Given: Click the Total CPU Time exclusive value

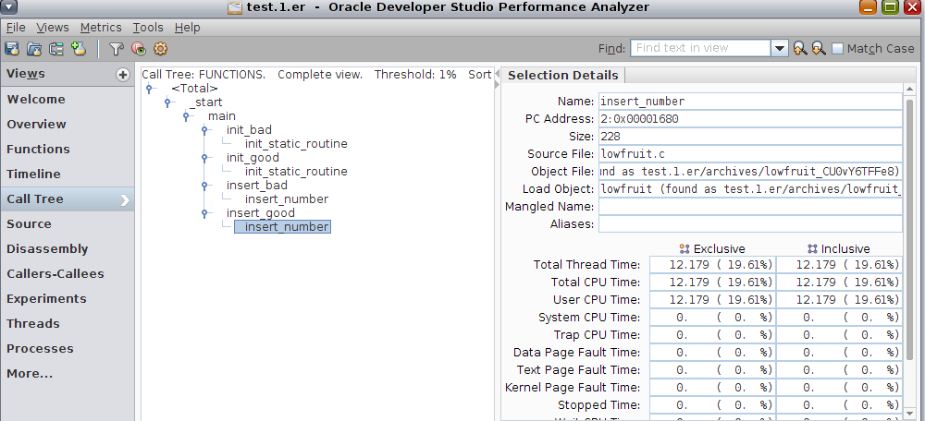Looking at the screenshot, I should 712,282.
